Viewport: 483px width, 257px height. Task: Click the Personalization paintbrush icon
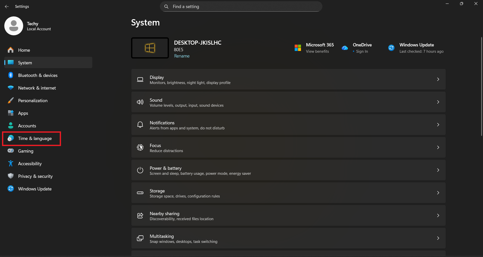point(11,100)
